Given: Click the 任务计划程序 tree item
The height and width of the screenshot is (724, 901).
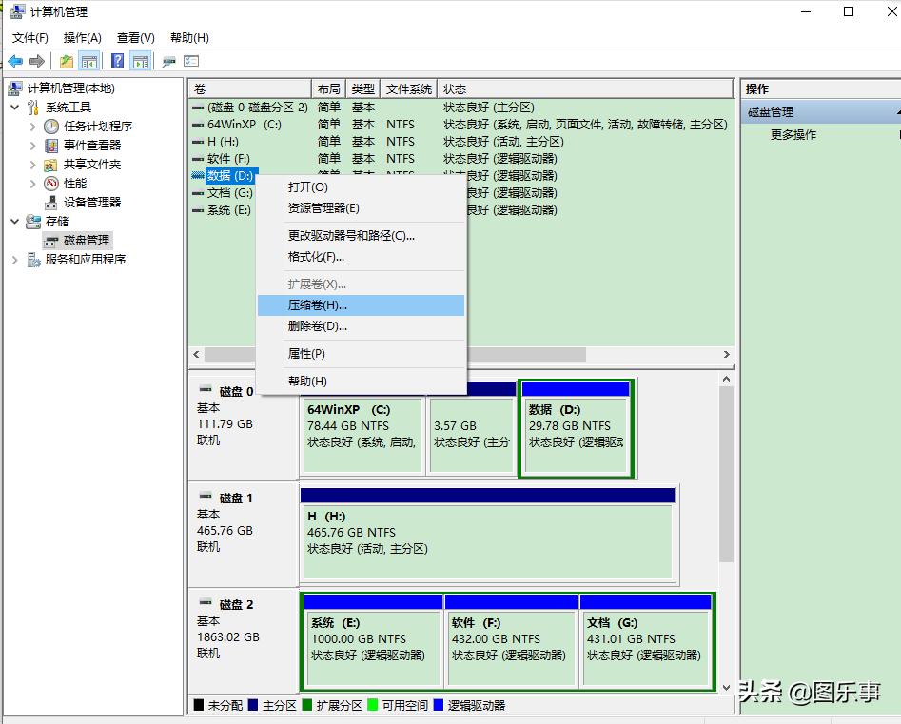Looking at the screenshot, I should pyautogui.click(x=52, y=126).
